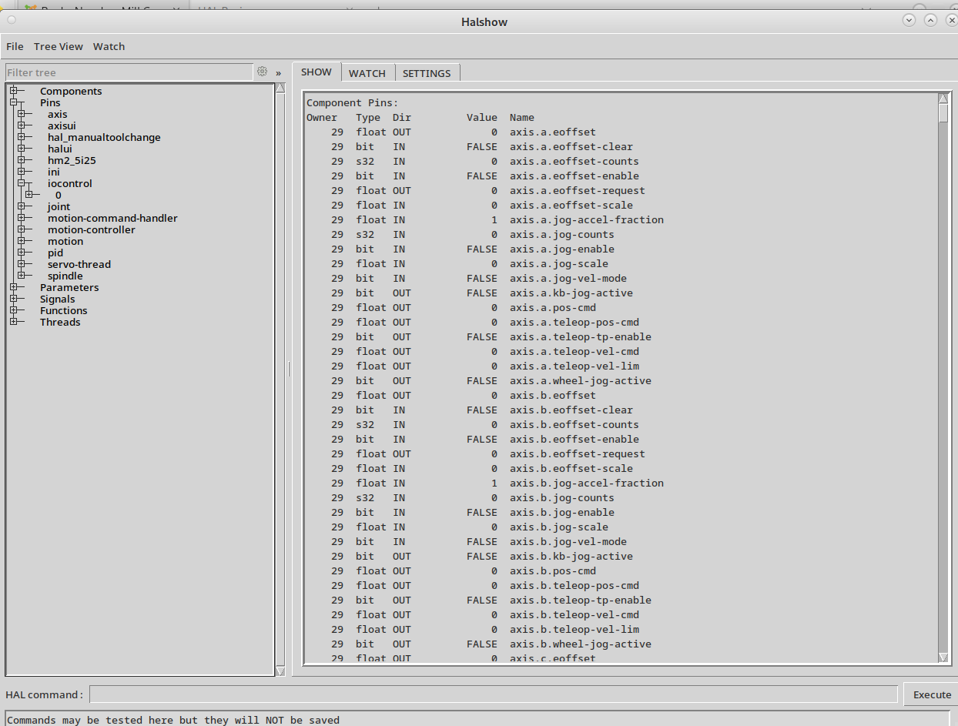Image resolution: width=958 pixels, height=726 pixels.
Task: Expand the axis pins node
Action: pyautogui.click(x=21, y=114)
